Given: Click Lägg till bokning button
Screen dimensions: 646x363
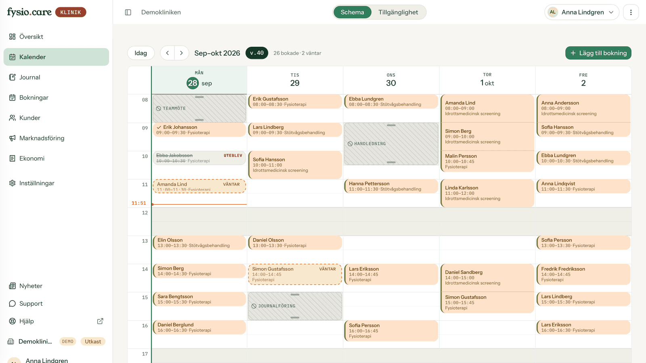Looking at the screenshot, I should [x=598, y=53].
